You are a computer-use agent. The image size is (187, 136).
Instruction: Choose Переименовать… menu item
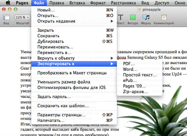coord(74,47)
